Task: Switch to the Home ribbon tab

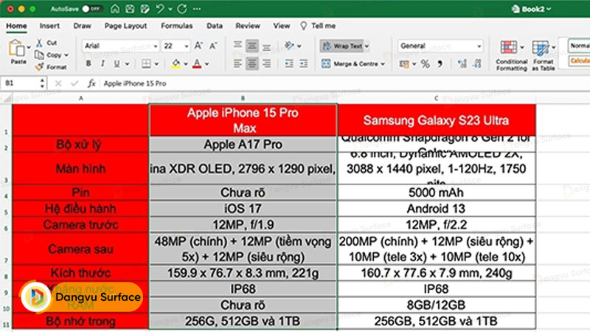Action: [x=16, y=26]
